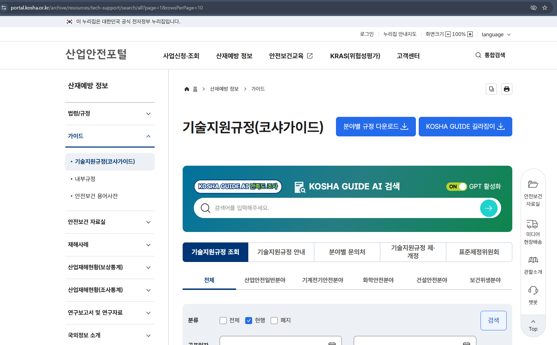
Task: Open 고객센터 main menu
Action: click(408, 56)
